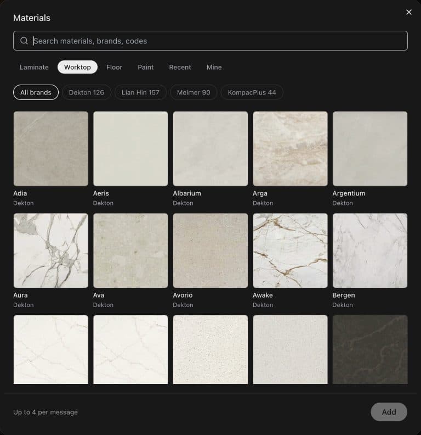This screenshot has height=435, width=421.
Task: Switch to the Laminate tab
Action: [34, 67]
